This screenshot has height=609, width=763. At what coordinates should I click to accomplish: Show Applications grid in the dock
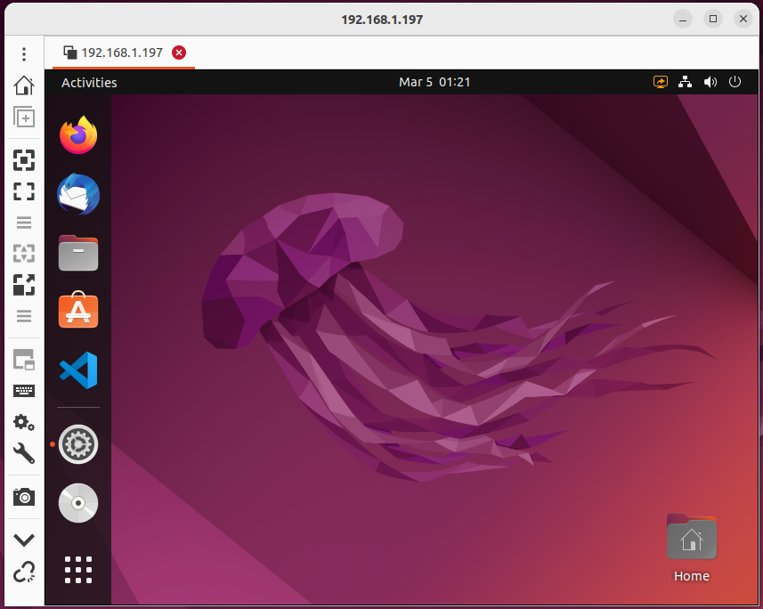coord(78,570)
